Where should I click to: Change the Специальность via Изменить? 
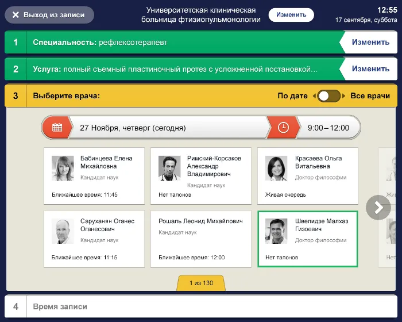pos(370,43)
